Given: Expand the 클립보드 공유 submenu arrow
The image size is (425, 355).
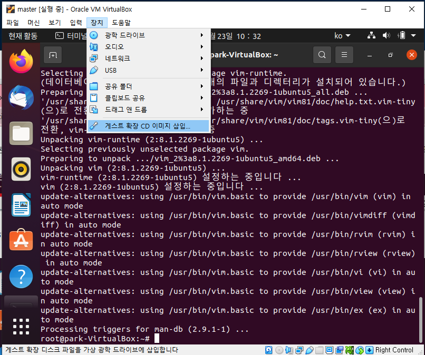Looking at the screenshot, I should (x=202, y=98).
